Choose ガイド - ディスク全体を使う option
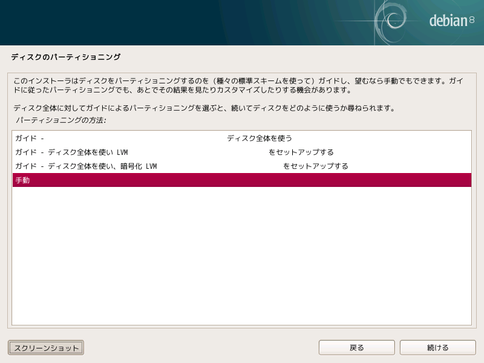 121,139
